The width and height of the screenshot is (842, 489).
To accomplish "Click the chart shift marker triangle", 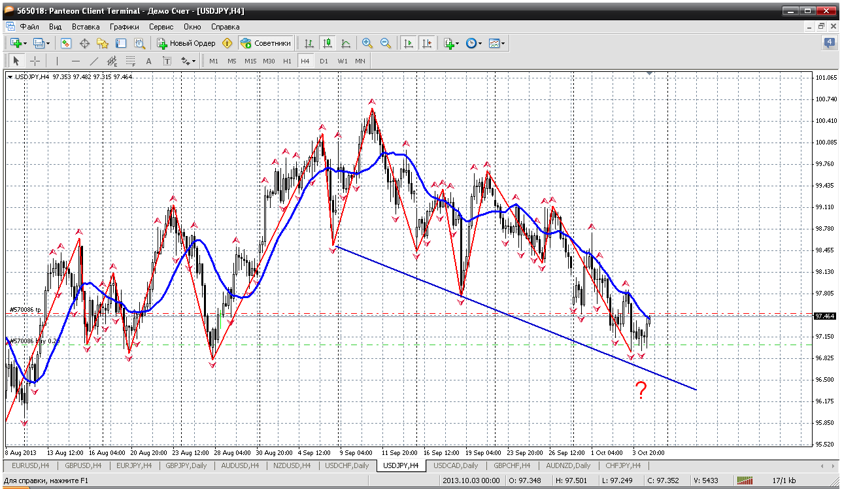I will point(649,73).
